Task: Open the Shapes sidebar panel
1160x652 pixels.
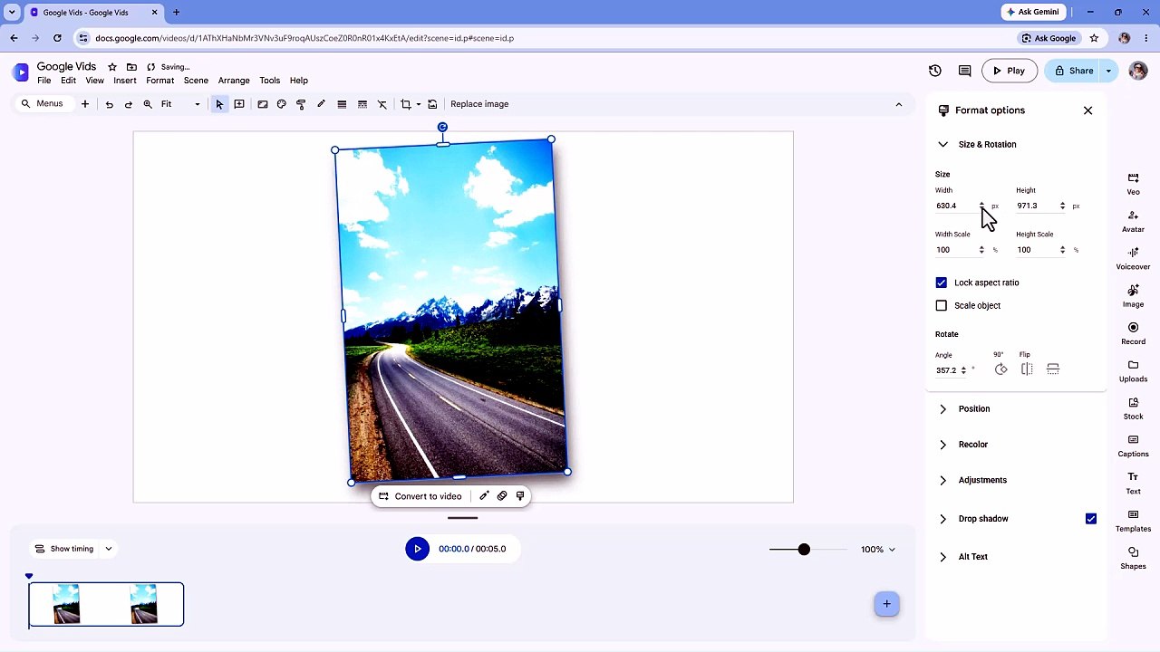Action: click(x=1133, y=558)
